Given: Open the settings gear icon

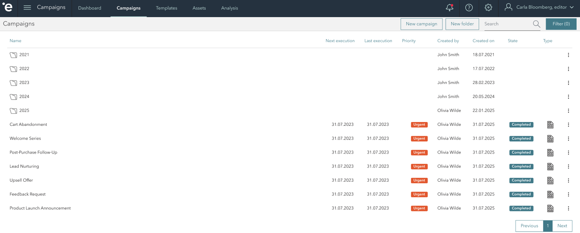Looking at the screenshot, I should coord(489,8).
